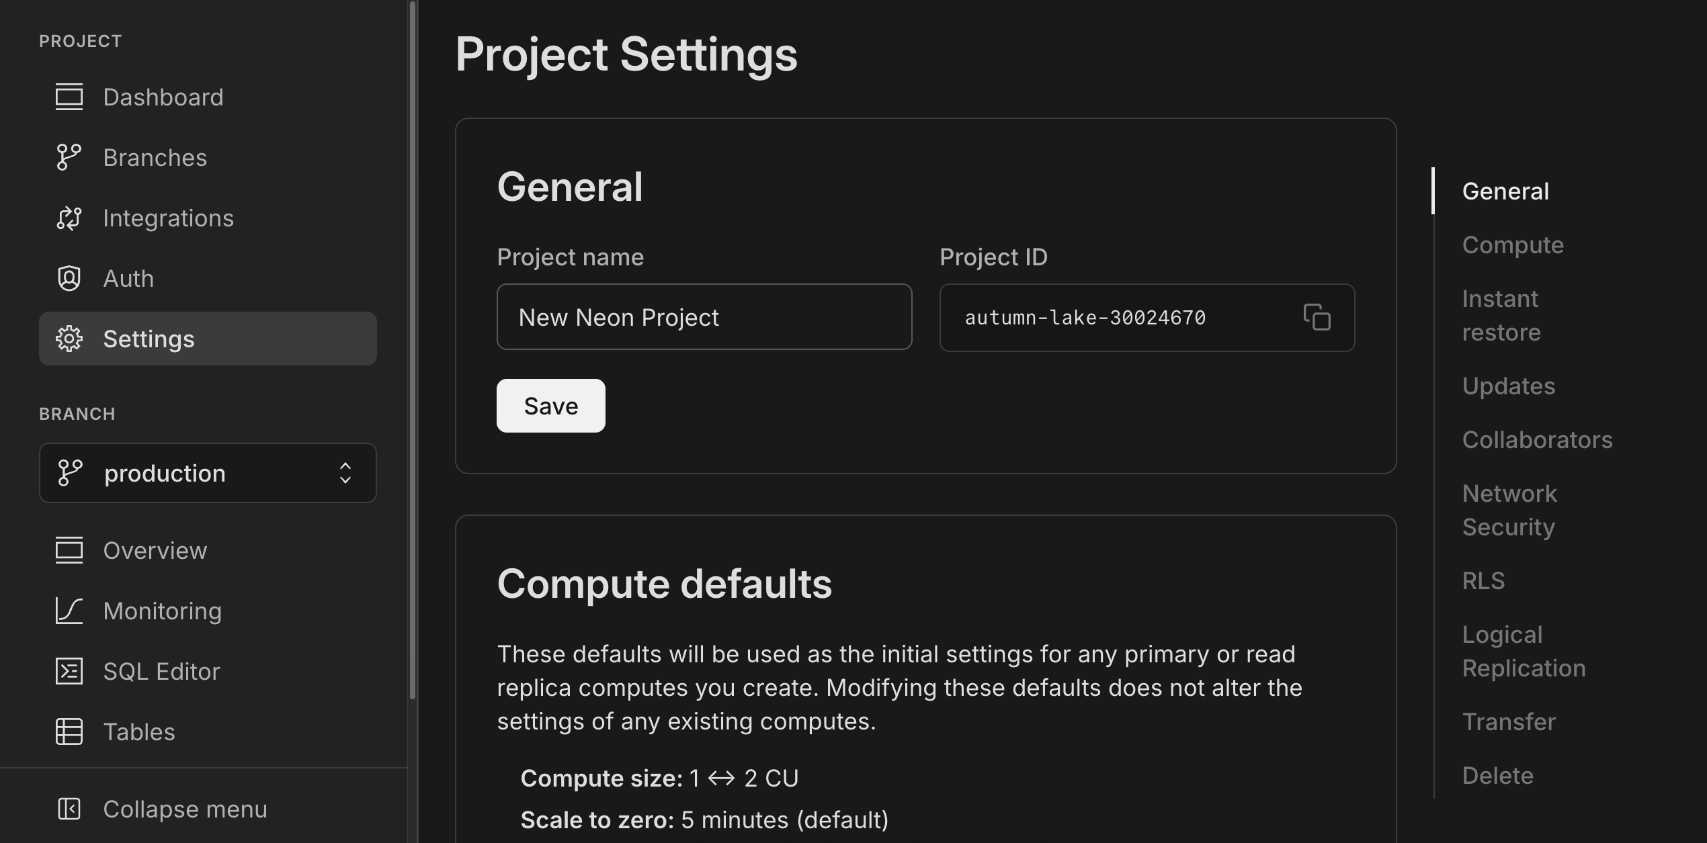Click the Auth shield icon

coord(69,278)
